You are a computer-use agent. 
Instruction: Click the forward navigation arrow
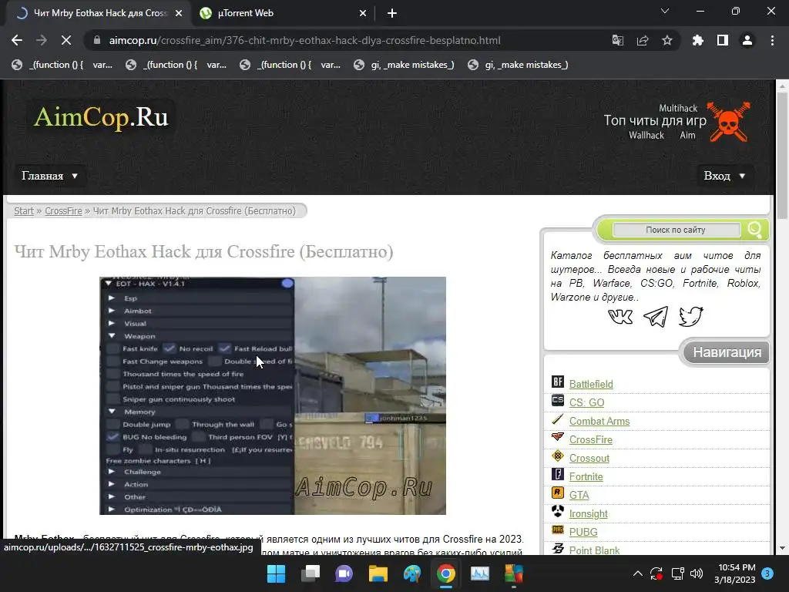42,40
